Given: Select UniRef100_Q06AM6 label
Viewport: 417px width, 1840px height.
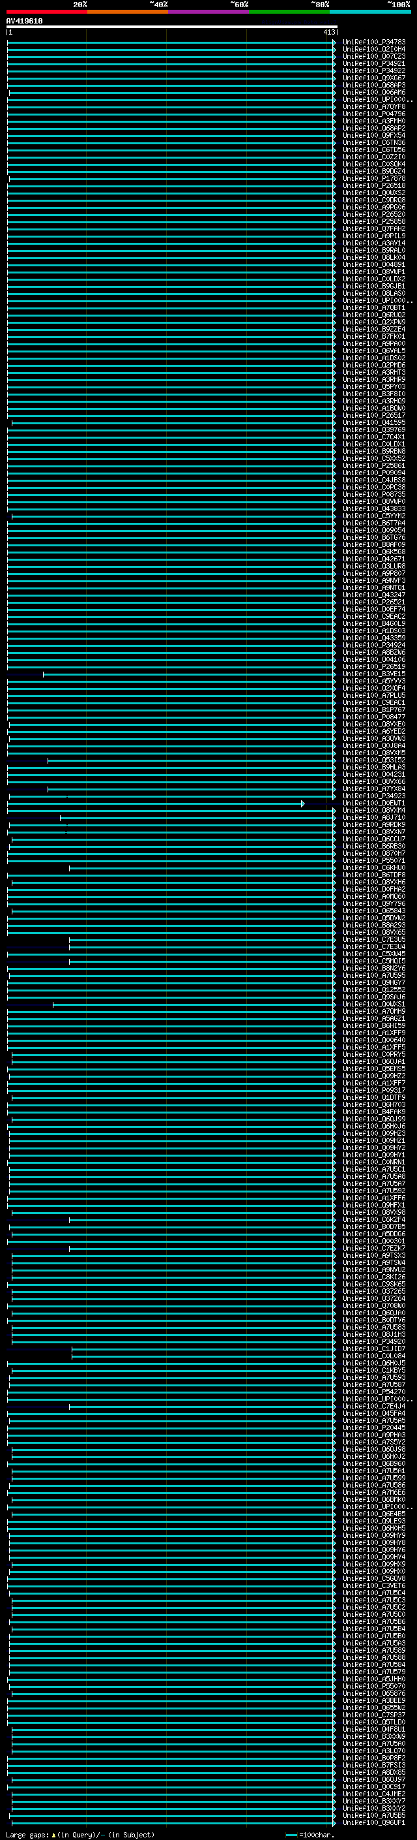Looking at the screenshot, I should pos(374,92).
